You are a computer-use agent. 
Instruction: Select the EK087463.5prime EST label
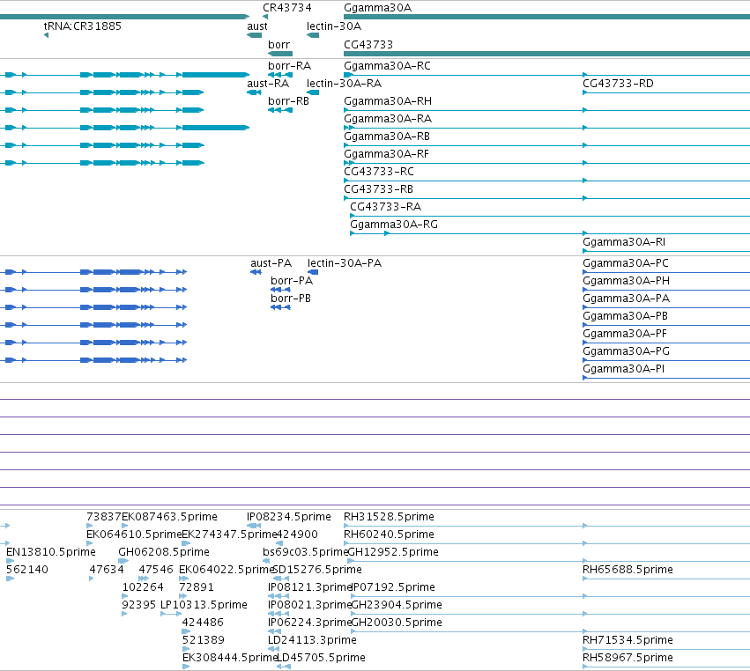point(169,517)
